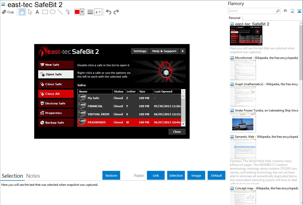Image resolution: width=303 pixels, height=205 pixels.
Task: Click Destroy Safe in the sidebar
Action: (x=56, y=103)
